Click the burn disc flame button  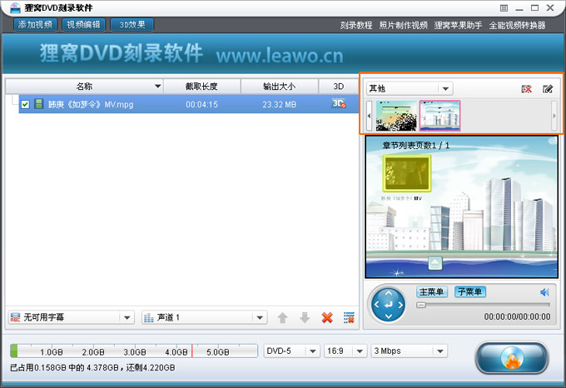tap(512, 357)
